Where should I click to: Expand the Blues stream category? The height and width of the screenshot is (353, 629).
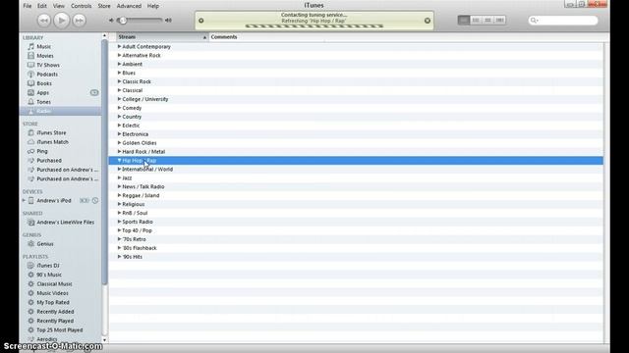[119, 73]
